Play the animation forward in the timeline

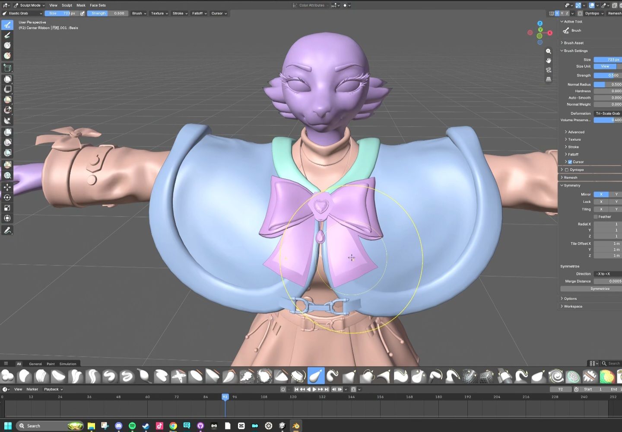pos(314,389)
